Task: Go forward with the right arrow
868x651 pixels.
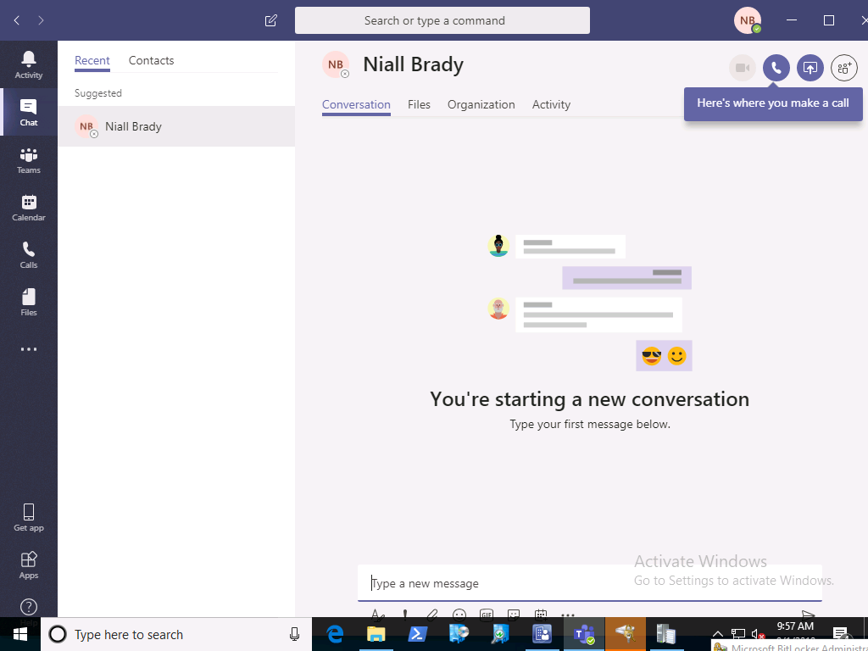Action: (41, 20)
